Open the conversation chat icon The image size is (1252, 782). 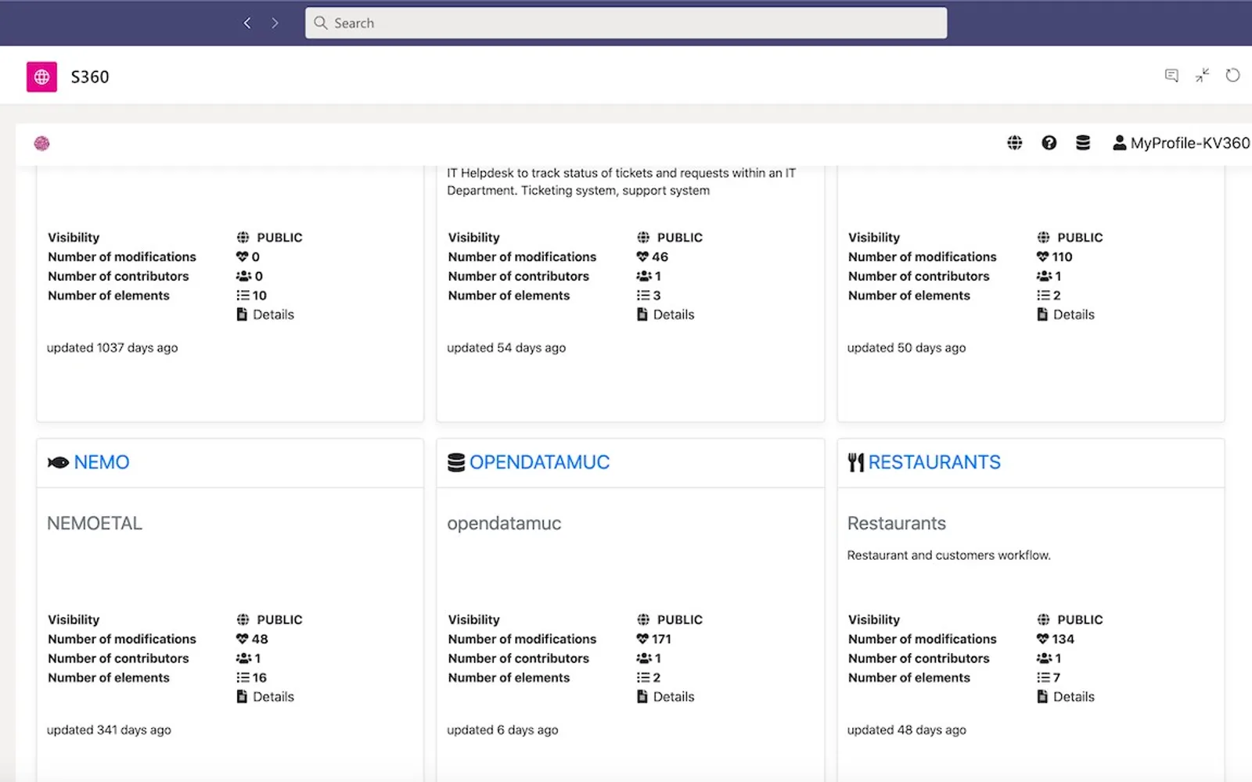(x=1171, y=76)
